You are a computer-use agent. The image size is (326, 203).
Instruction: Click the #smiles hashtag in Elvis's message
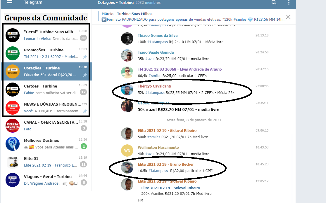click(x=155, y=76)
